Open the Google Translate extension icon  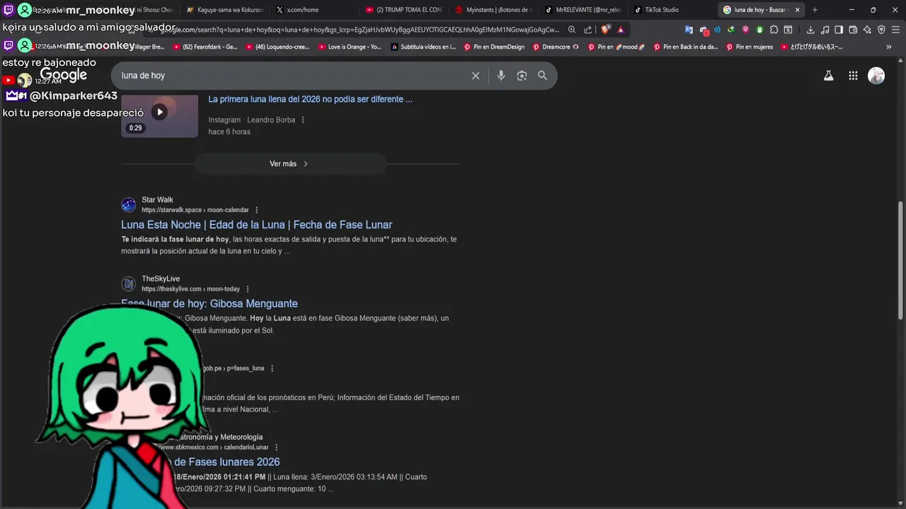(x=689, y=30)
